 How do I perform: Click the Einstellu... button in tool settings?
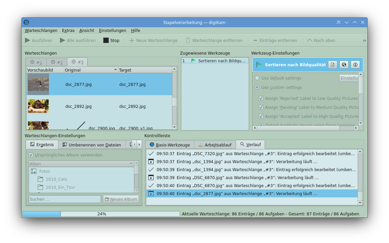pyautogui.click(x=349, y=78)
